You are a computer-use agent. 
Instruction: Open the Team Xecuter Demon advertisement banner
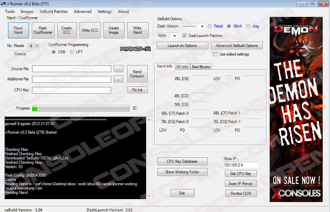tap(296, 109)
